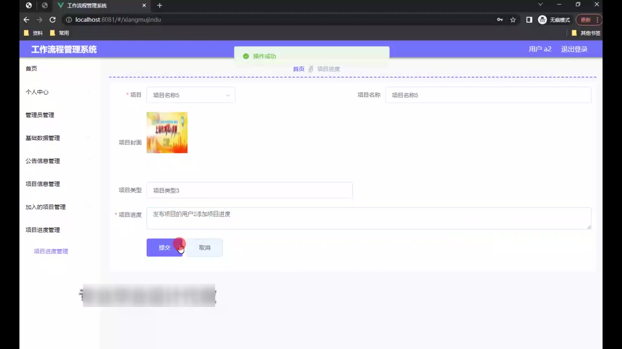
Task: Reload the page with refresh icon
Action: point(52,20)
